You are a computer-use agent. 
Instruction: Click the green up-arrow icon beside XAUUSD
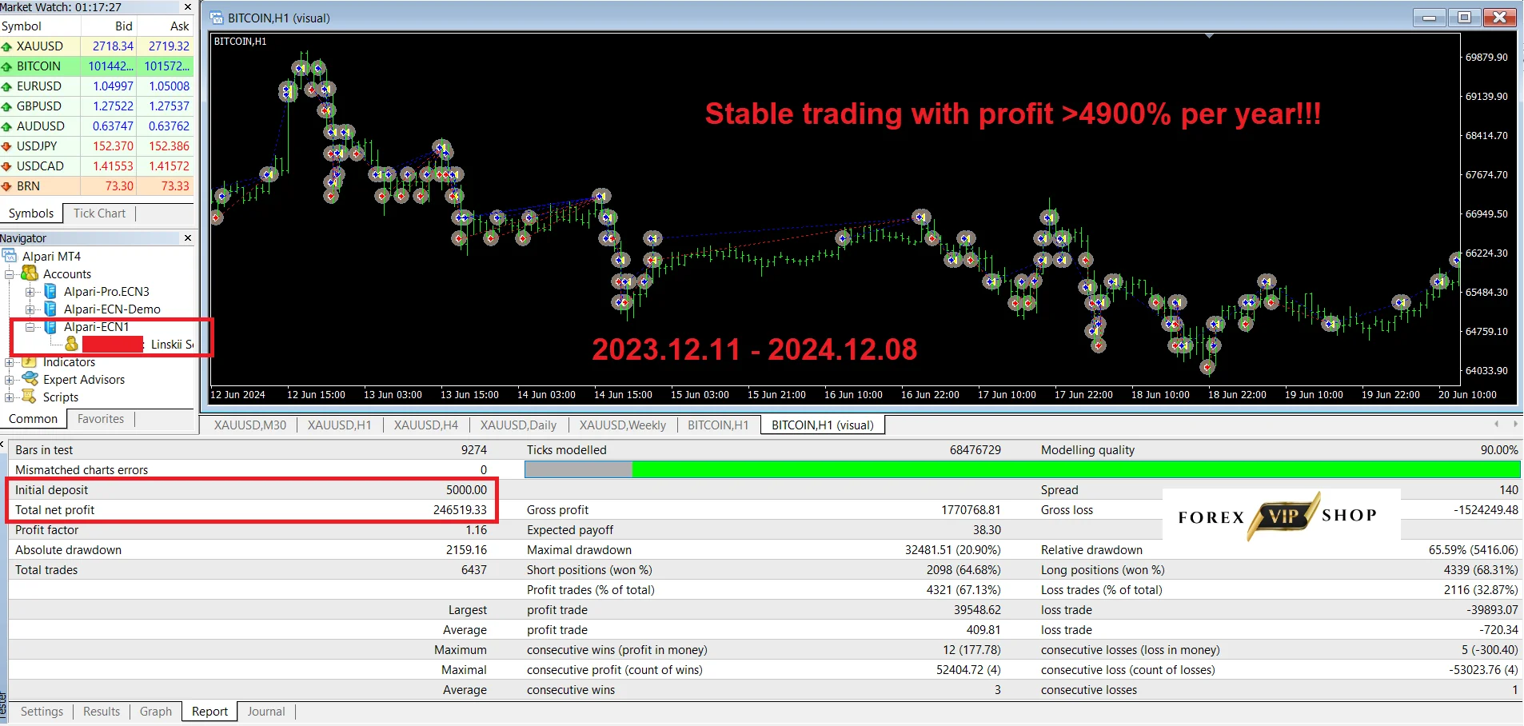[x=7, y=46]
